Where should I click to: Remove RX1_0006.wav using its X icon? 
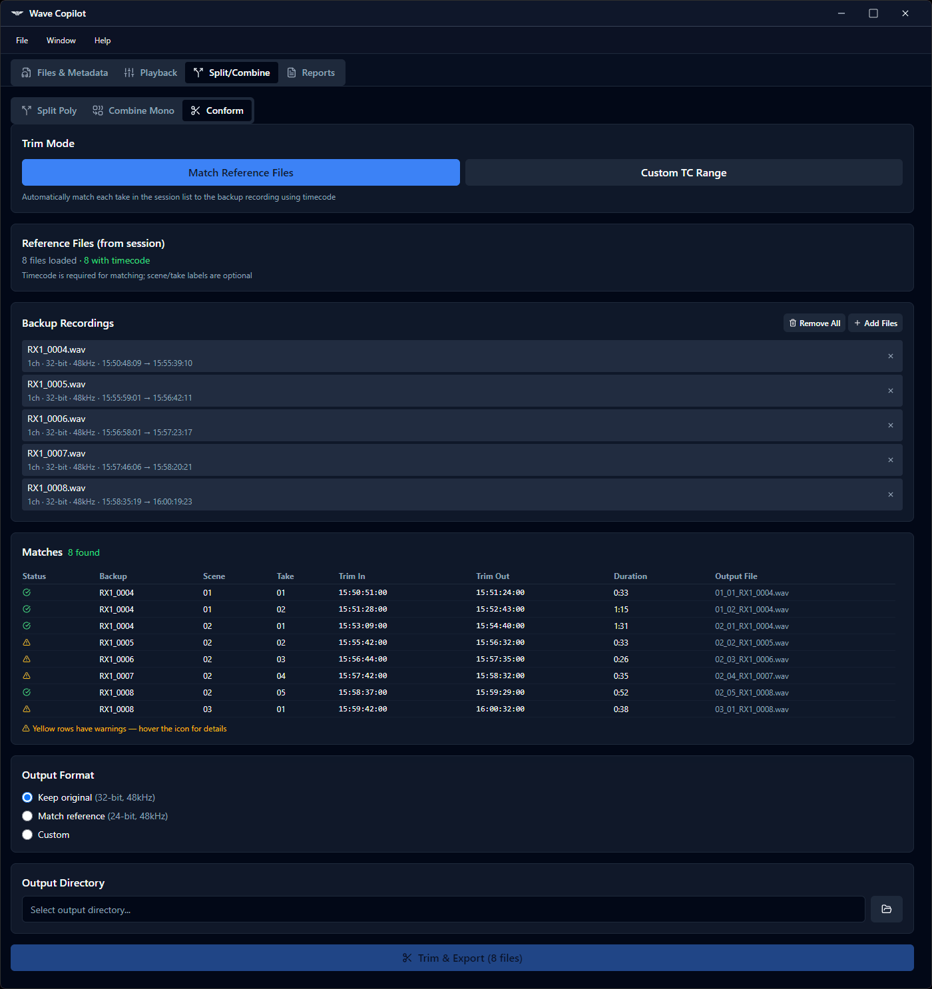[x=890, y=425]
